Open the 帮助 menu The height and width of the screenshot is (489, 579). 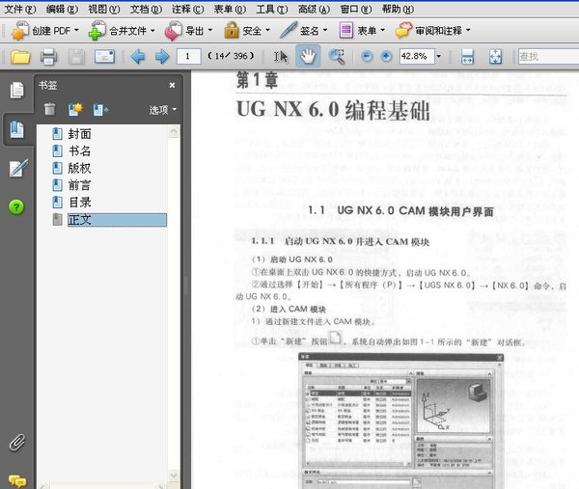[x=398, y=9]
